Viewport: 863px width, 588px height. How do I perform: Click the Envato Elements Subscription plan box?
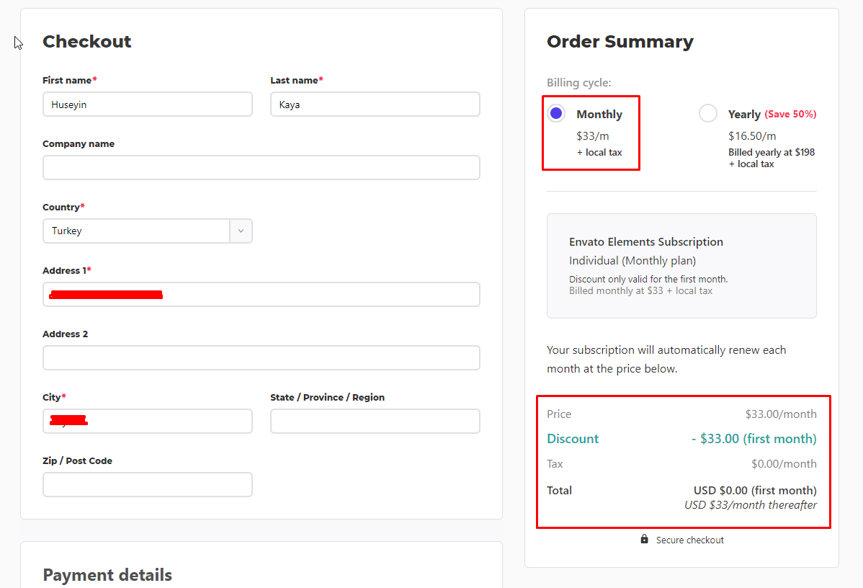pyautogui.click(x=681, y=265)
